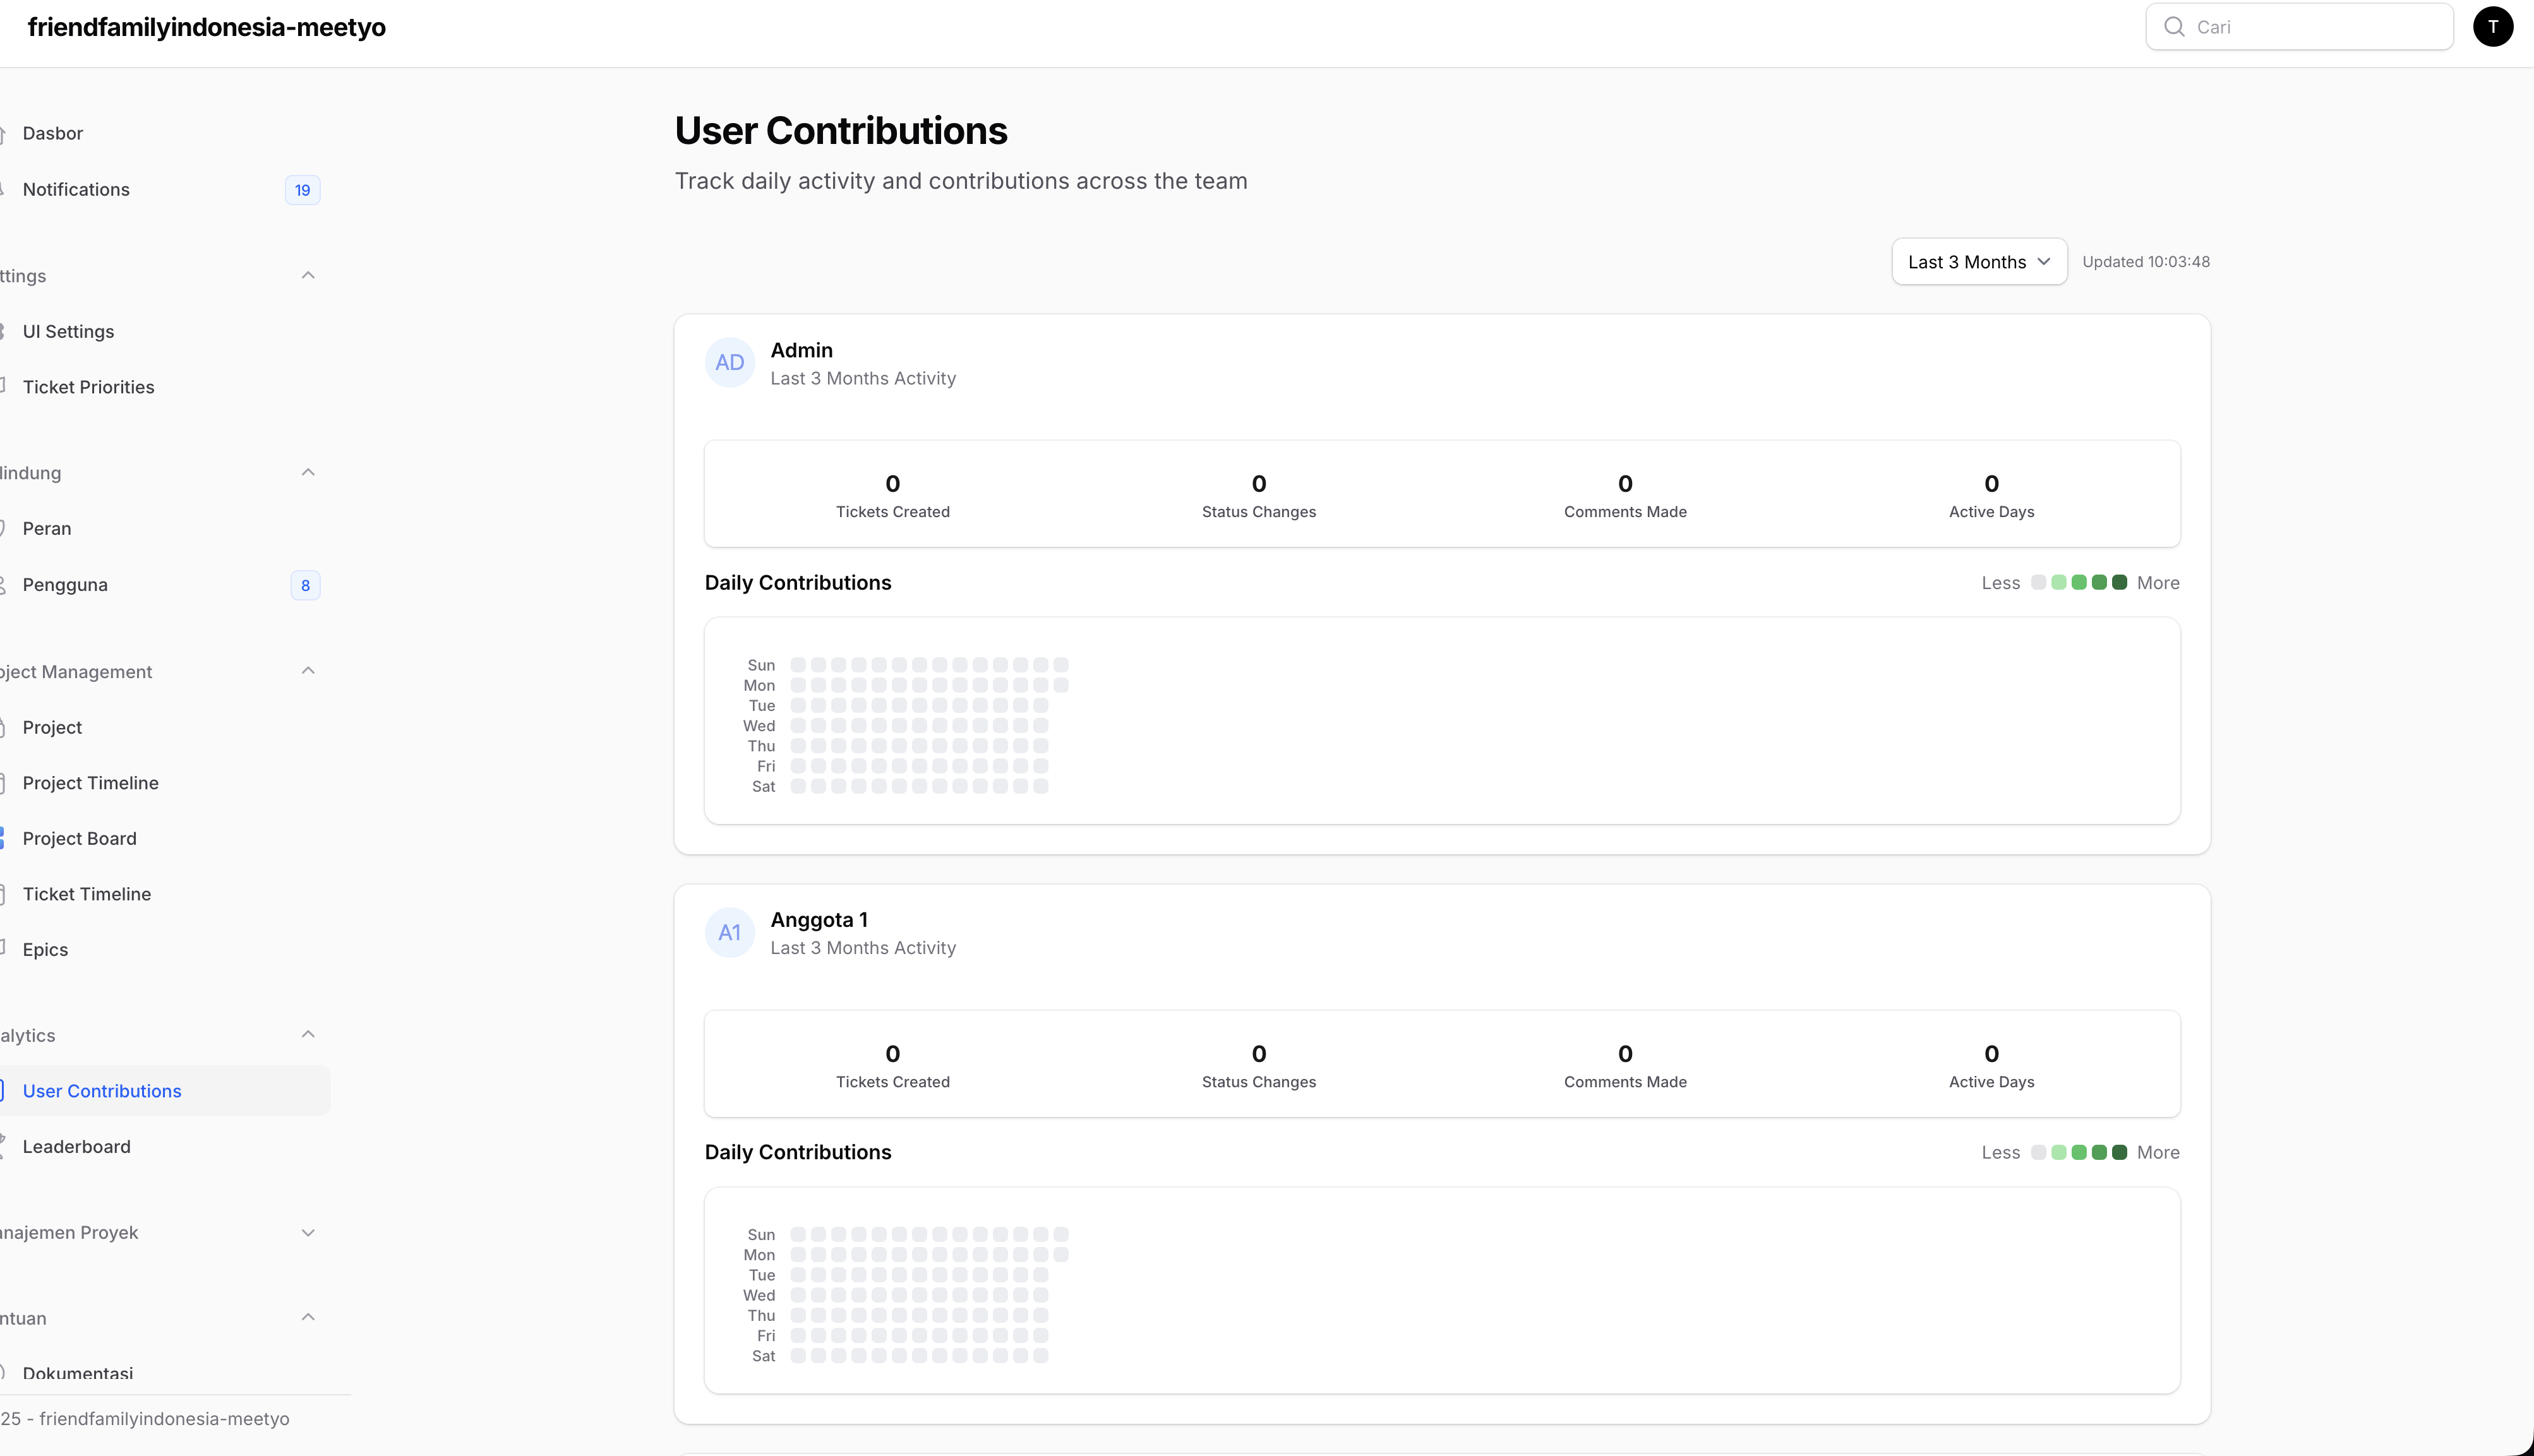Go to Project Board page

pos(80,839)
